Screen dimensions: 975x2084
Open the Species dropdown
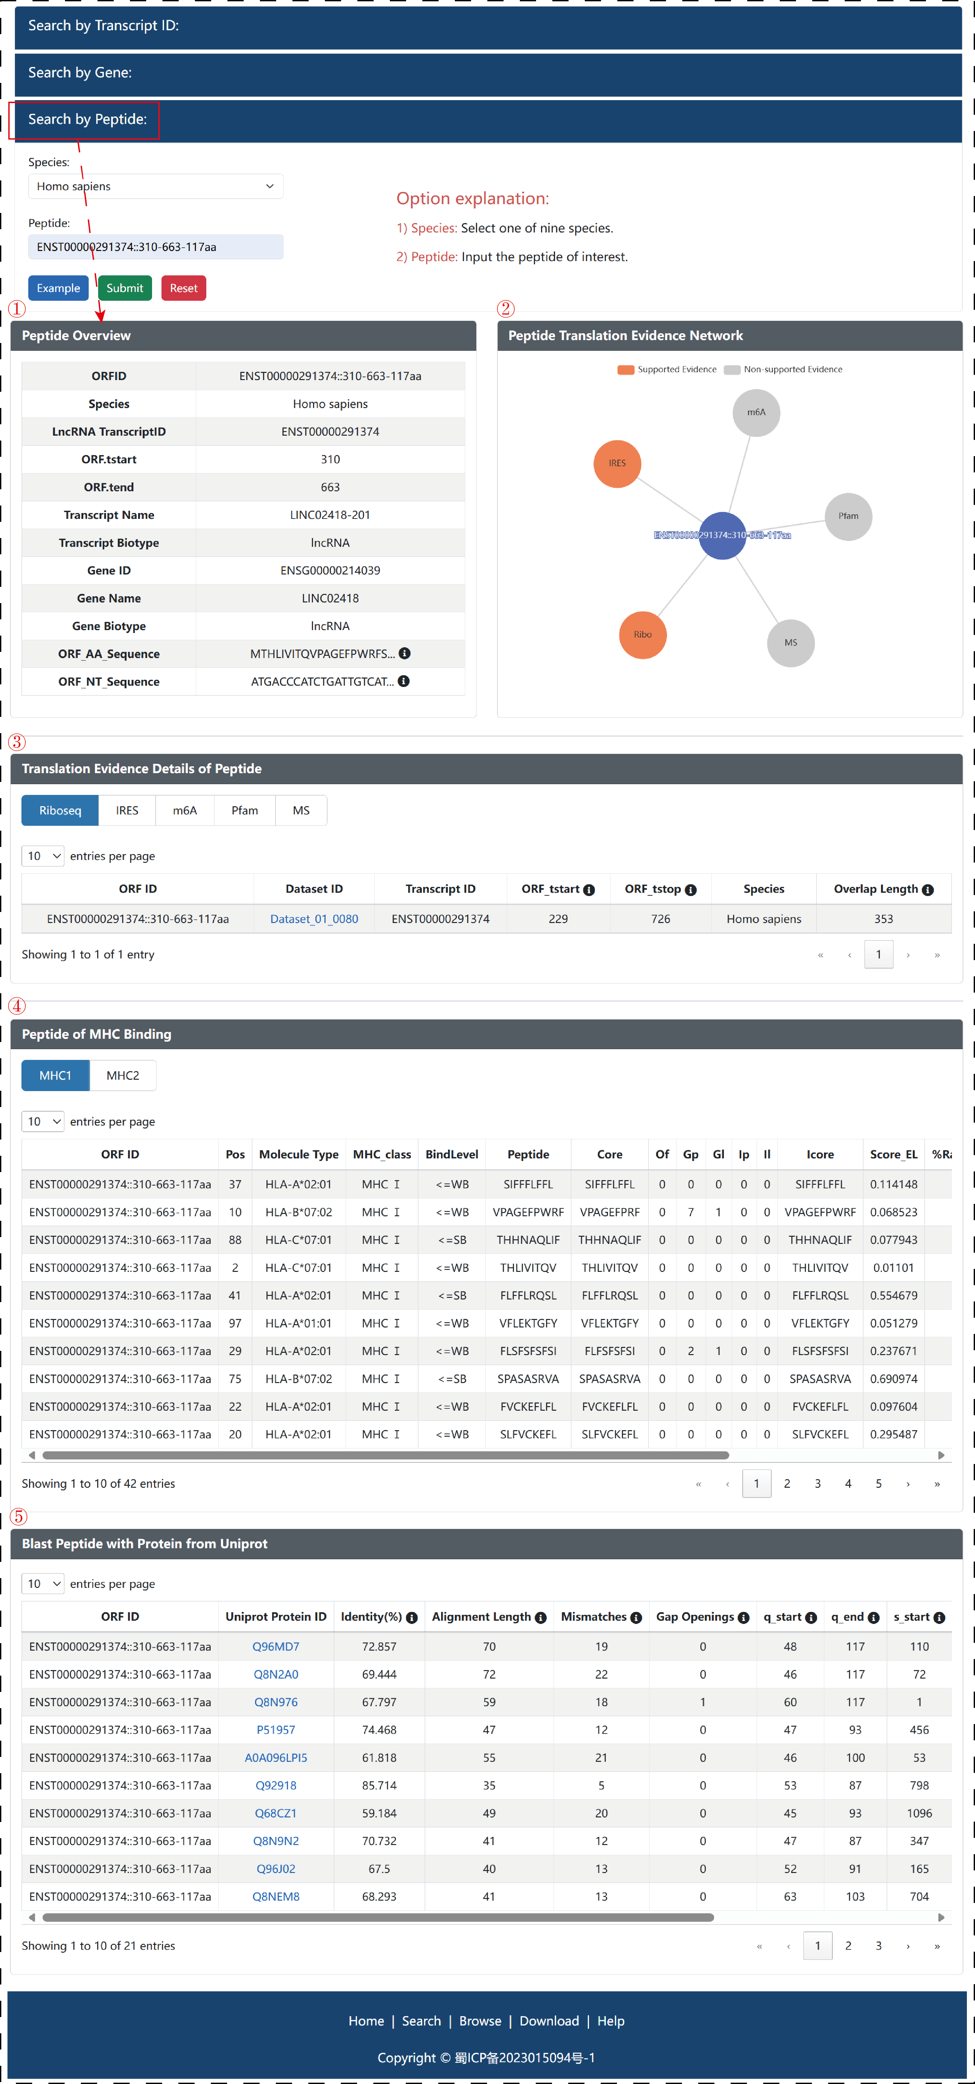click(x=155, y=186)
